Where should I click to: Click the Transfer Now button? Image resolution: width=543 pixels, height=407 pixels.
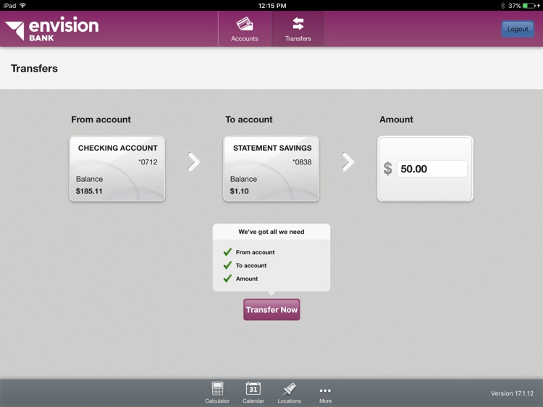tap(271, 310)
